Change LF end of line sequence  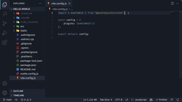(x=127, y=100)
